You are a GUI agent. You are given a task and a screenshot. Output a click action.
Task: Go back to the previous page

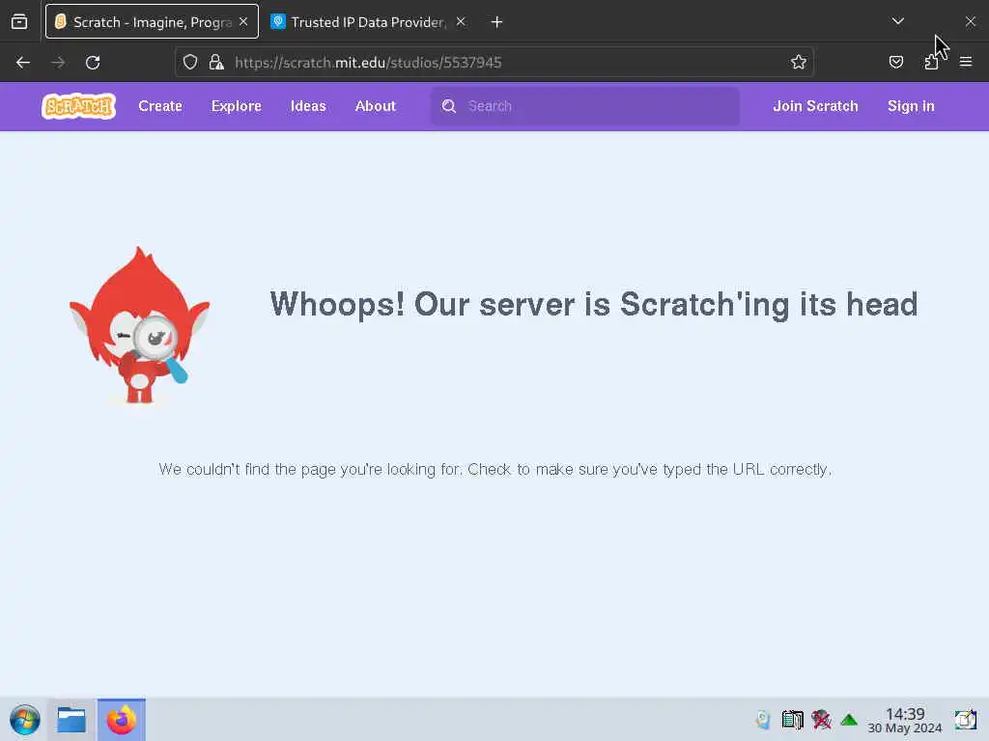(x=23, y=63)
